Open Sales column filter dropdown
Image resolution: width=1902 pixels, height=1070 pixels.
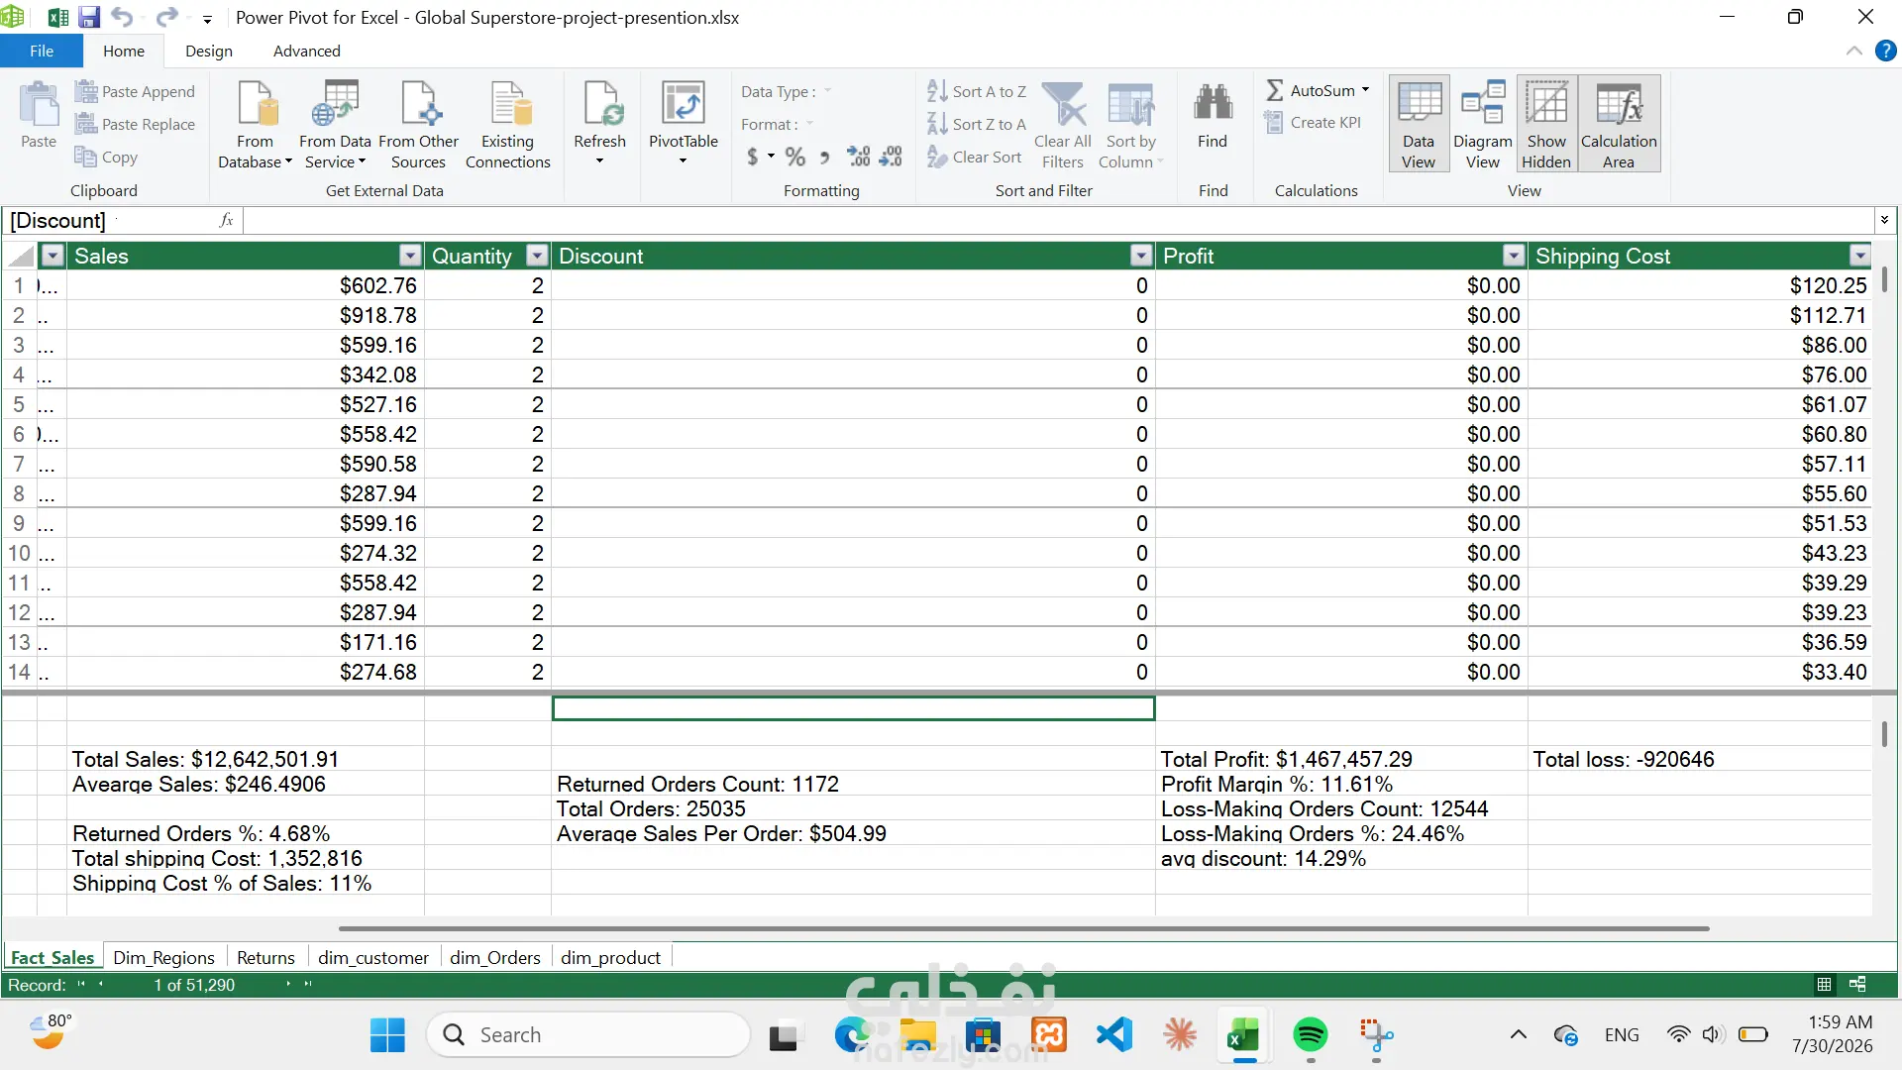pyautogui.click(x=410, y=256)
